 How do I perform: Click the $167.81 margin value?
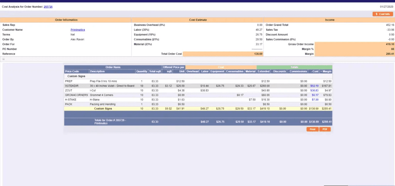point(327,86)
